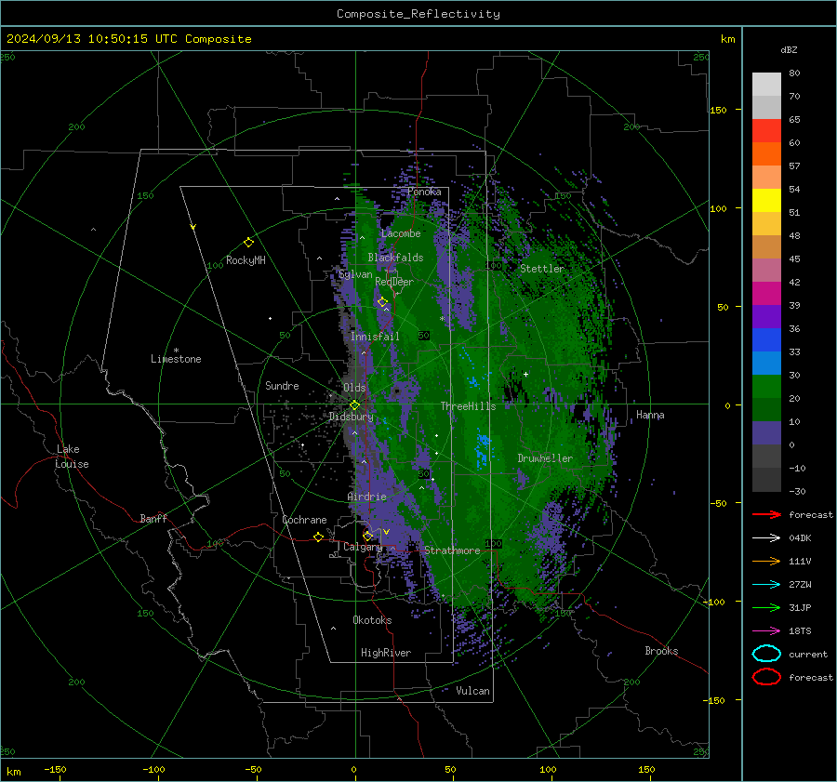This screenshot has height=782, width=837.
Task: Select the RedDeer city label
Action: [394, 282]
